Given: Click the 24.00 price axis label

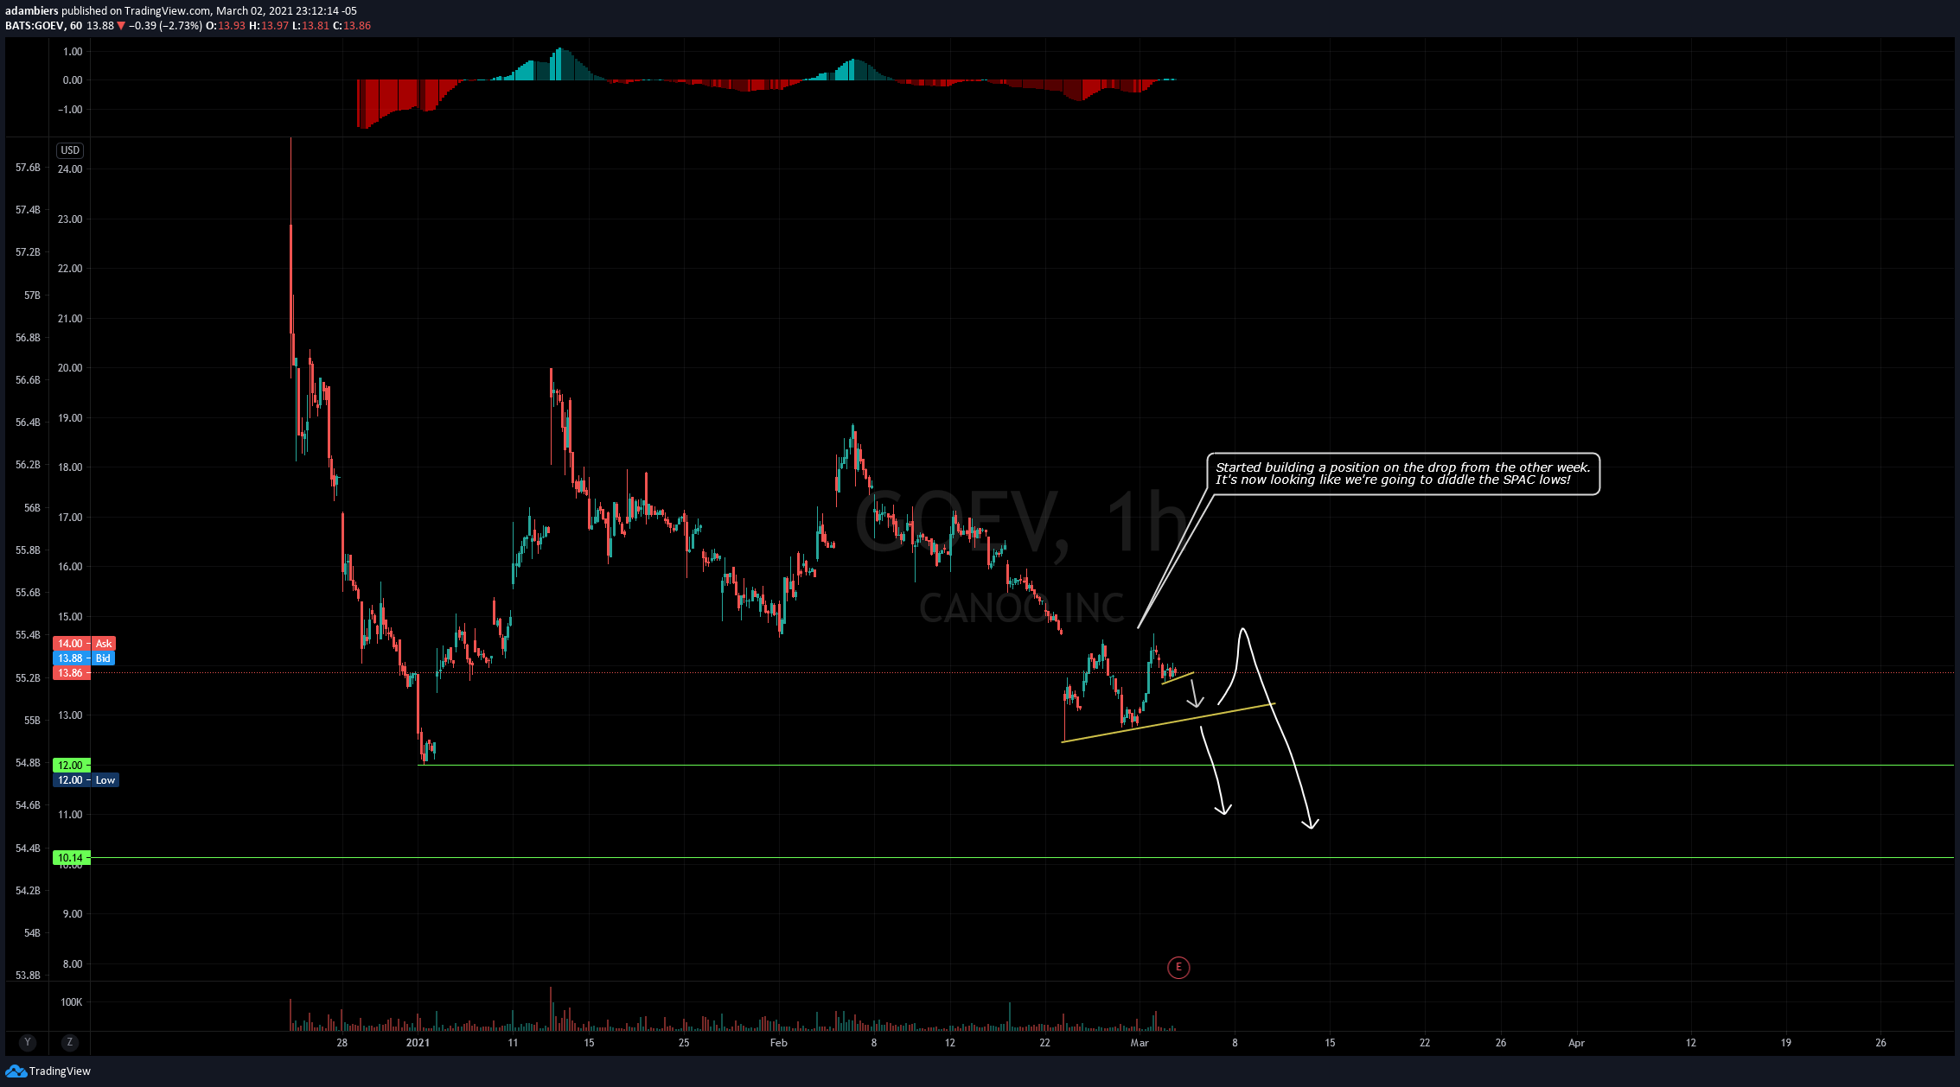Looking at the screenshot, I should (x=70, y=169).
